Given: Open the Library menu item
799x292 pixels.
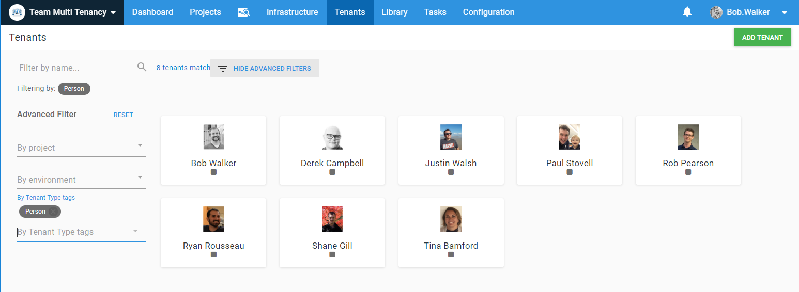Looking at the screenshot, I should pyautogui.click(x=394, y=12).
